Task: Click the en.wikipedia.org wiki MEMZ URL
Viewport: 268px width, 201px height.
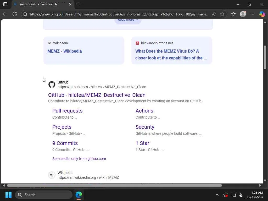Action: click(88, 178)
